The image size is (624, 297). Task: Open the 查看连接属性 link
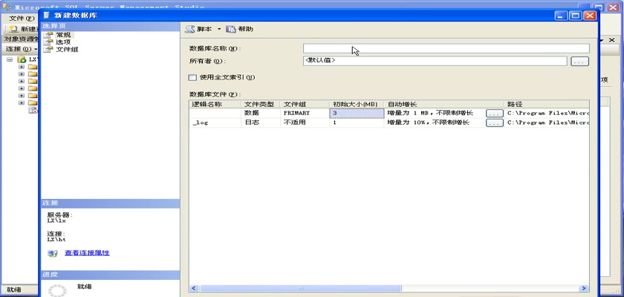87,253
